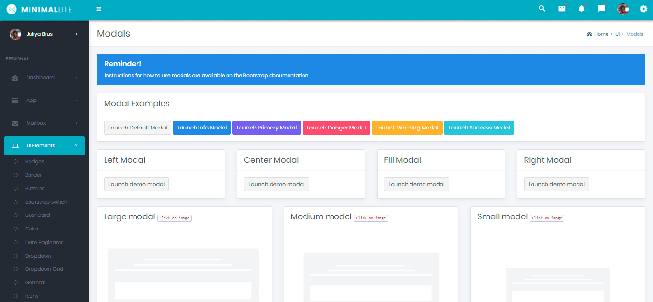Launch the Default Modal

(138, 128)
